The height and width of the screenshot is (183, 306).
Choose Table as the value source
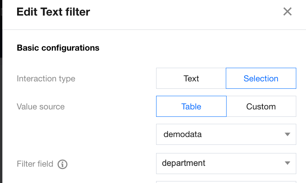click(191, 107)
